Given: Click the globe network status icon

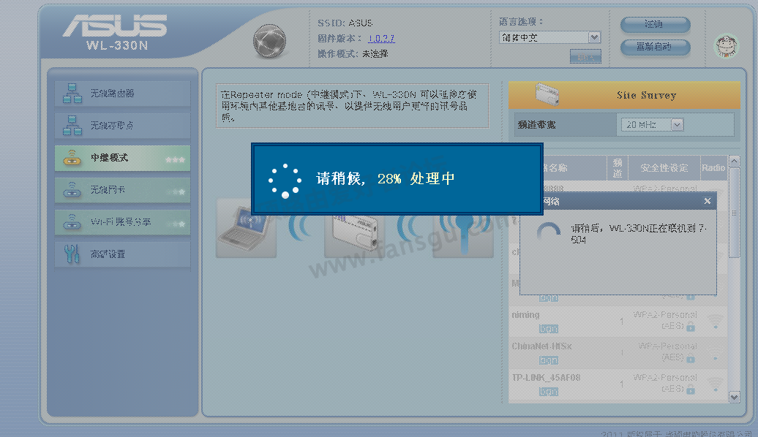Looking at the screenshot, I should (269, 41).
